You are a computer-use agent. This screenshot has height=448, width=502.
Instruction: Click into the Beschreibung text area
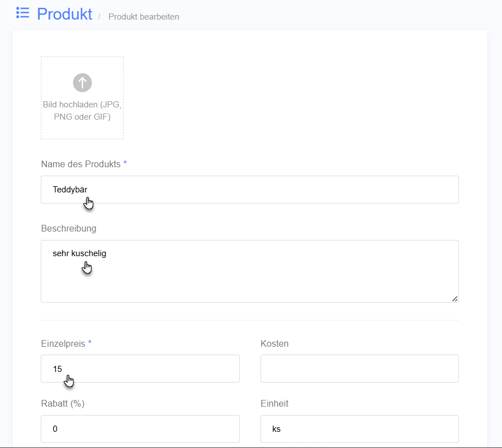250,271
